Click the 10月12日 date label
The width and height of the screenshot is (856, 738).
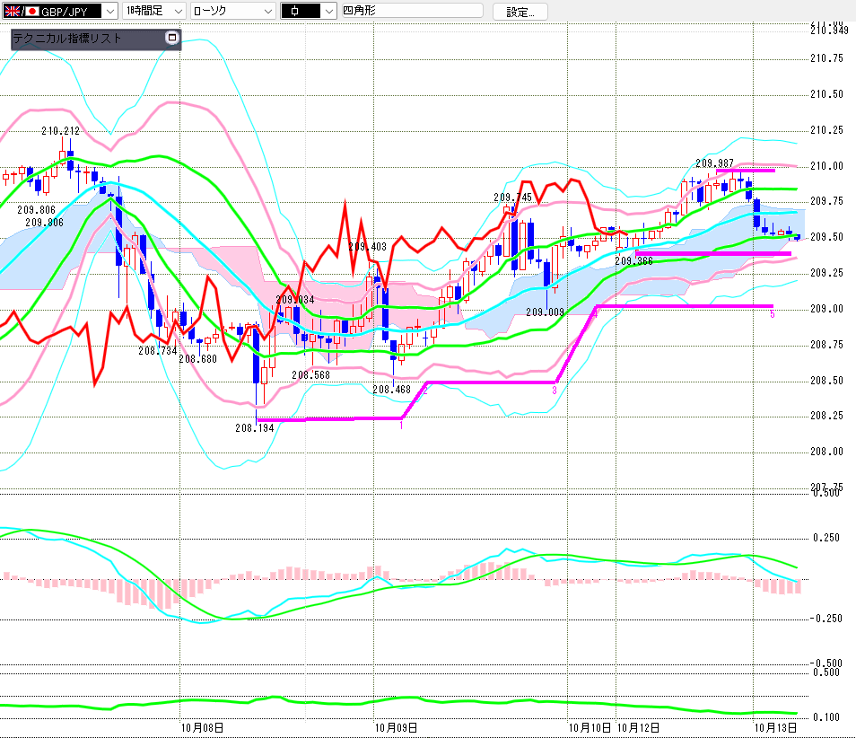(x=638, y=727)
